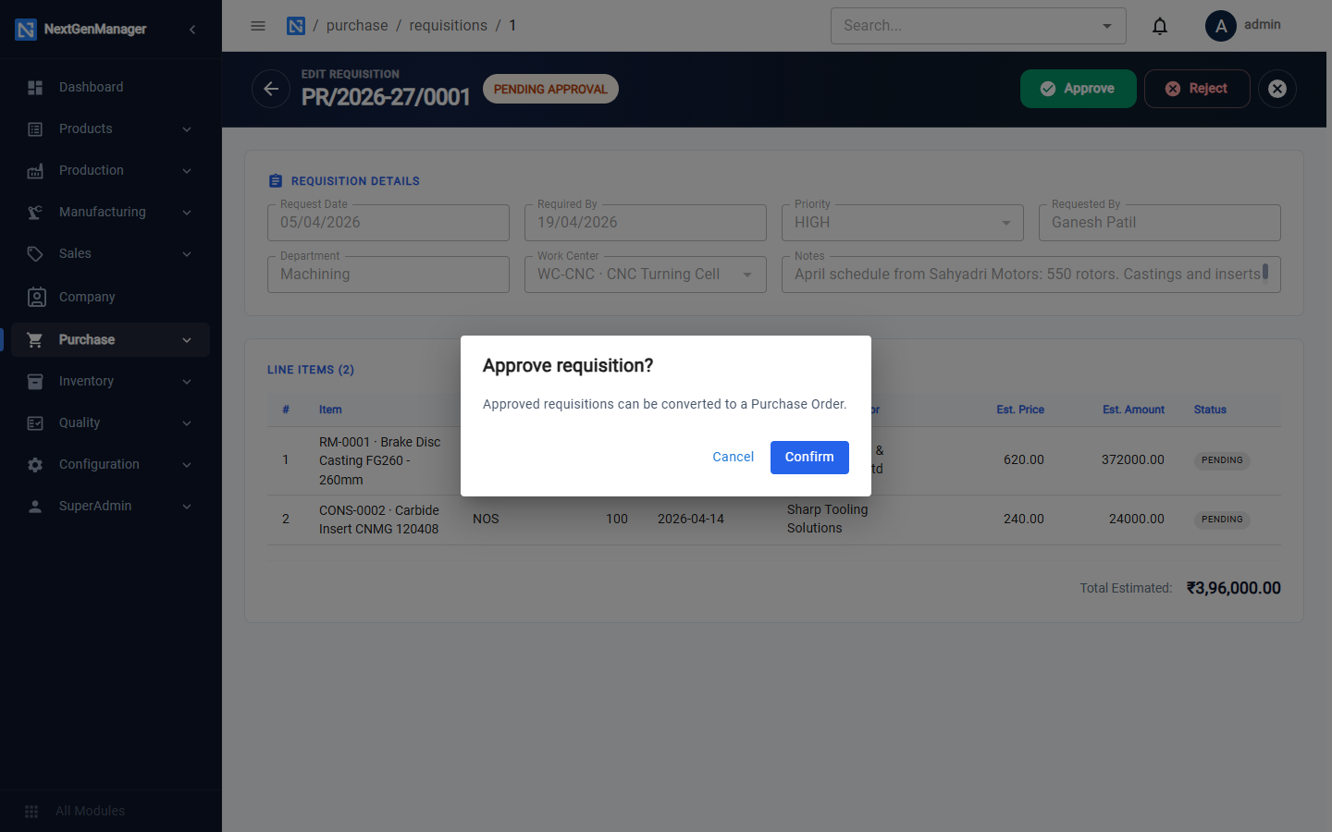Click the Purchase cart icon
This screenshot has width=1332, height=832.
35,340
